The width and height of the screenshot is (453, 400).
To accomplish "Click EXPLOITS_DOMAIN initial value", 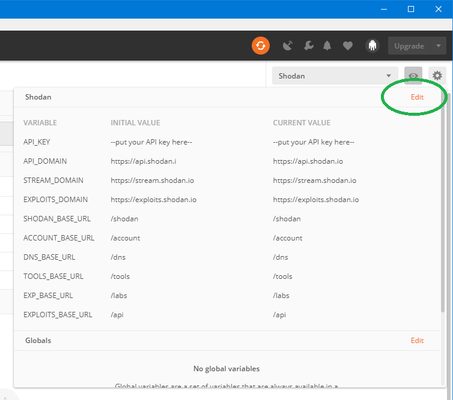I will tap(153, 200).
